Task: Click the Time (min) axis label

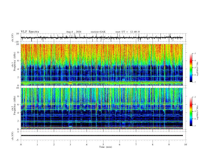Action: point(106,147)
